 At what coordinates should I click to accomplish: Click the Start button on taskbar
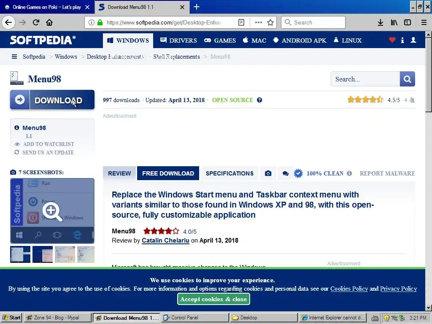(x=11, y=318)
